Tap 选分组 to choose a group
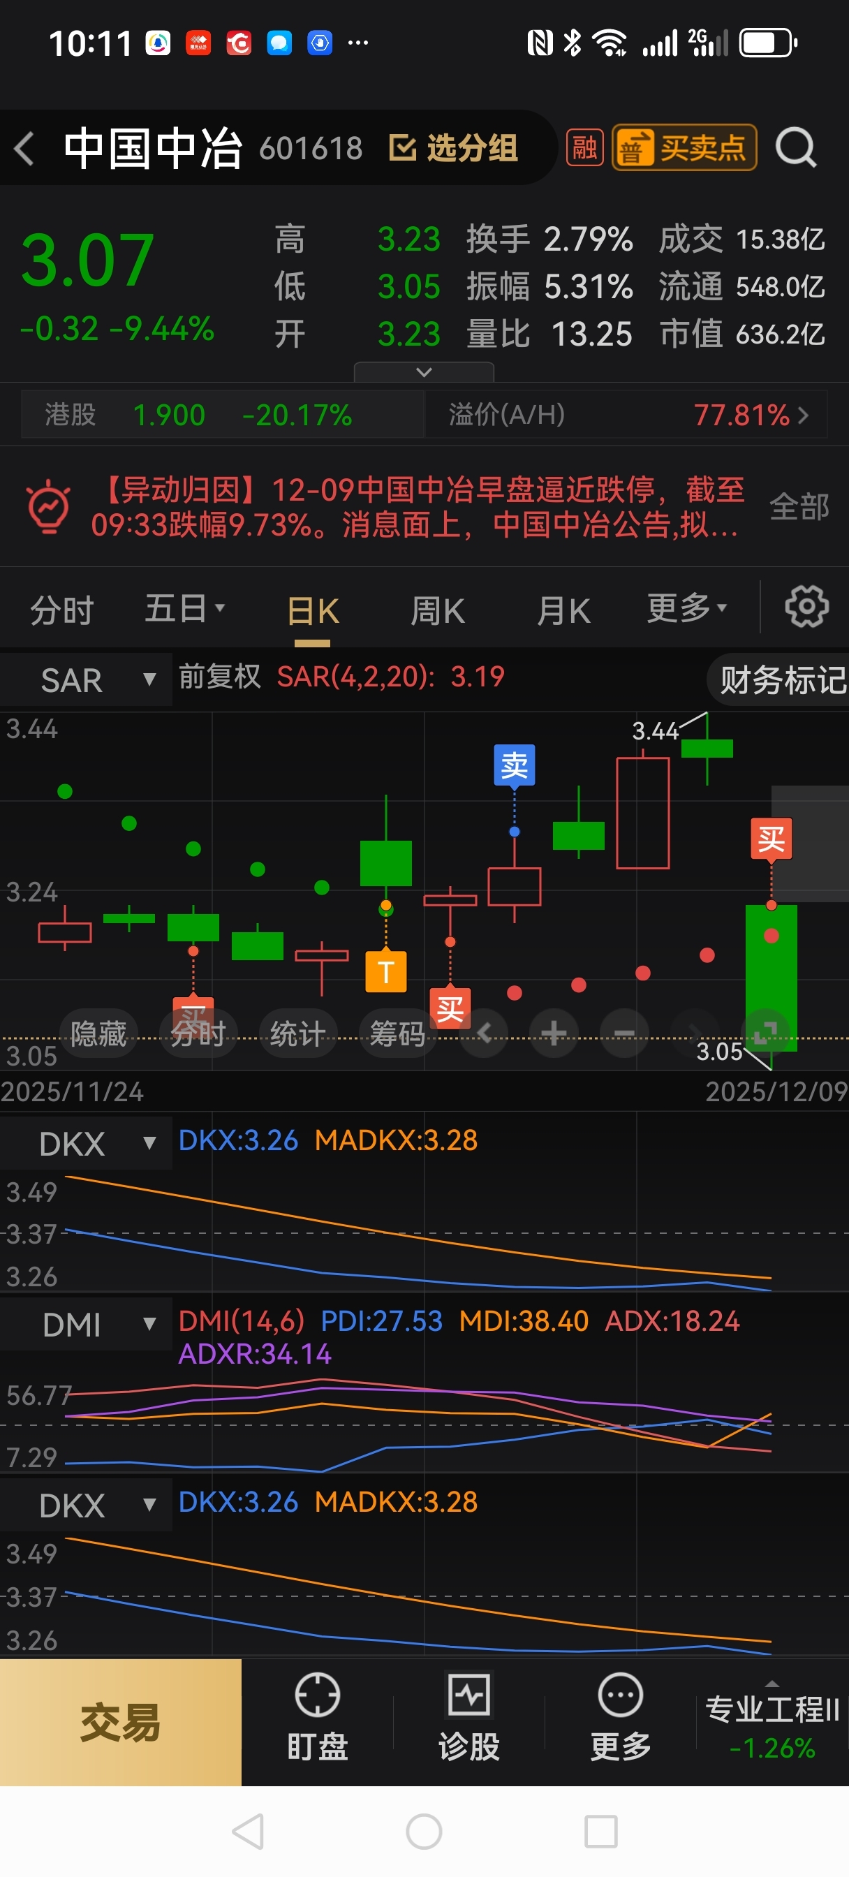Viewport: 849px width, 1877px height. (x=453, y=148)
